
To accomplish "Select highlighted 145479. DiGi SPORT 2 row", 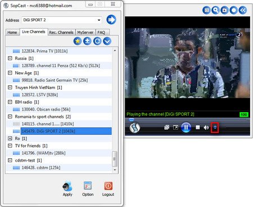I will pos(66,131).
